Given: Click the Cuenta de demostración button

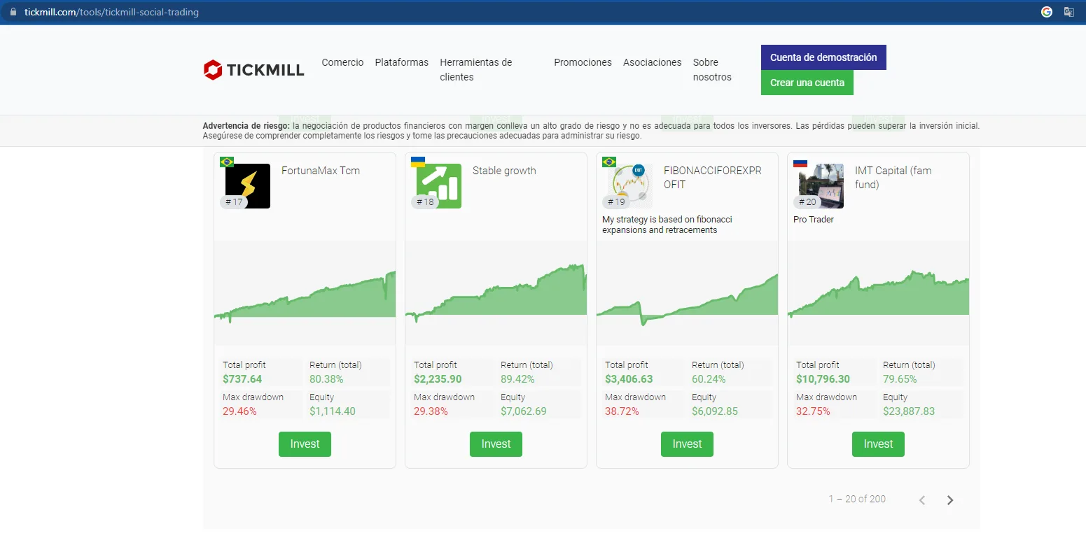Looking at the screenshot, I should coord(823,57).
